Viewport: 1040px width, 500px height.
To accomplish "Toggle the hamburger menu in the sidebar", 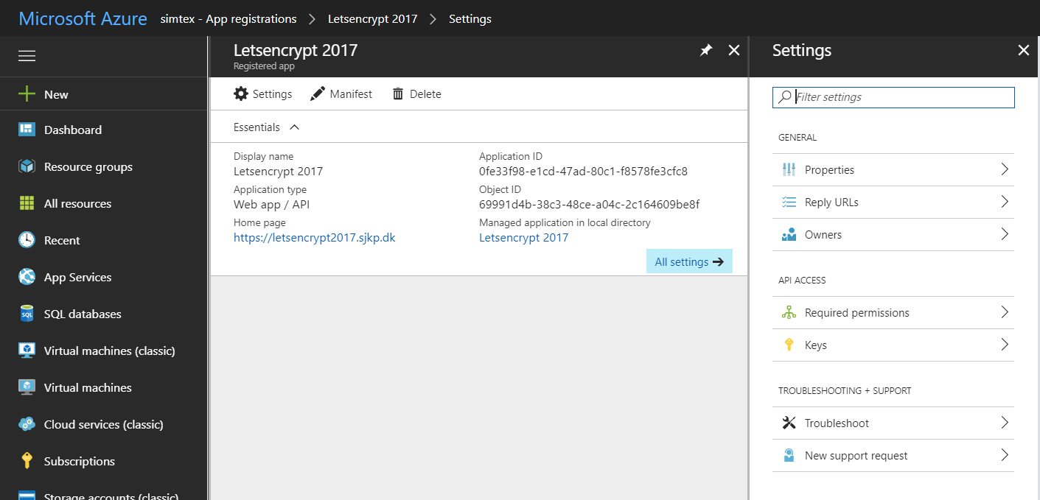I will pos(27,57).
